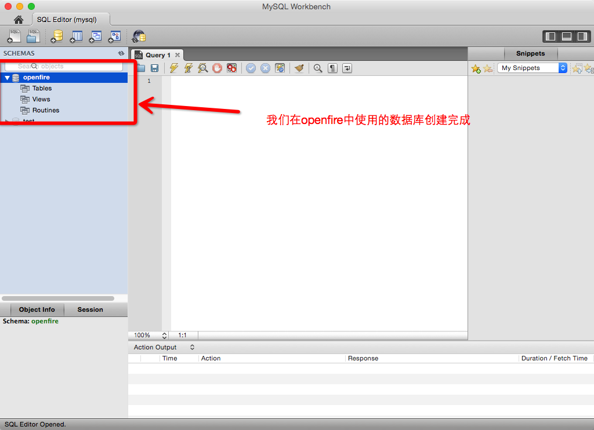
Task: Select the Tables node under openfire
Action: click(x=42, y=88)
